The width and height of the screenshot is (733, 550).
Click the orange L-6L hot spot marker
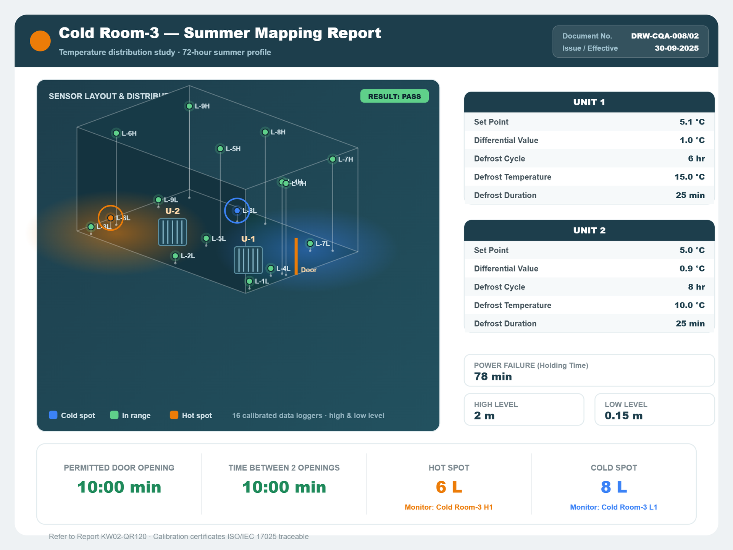point(110,218)
